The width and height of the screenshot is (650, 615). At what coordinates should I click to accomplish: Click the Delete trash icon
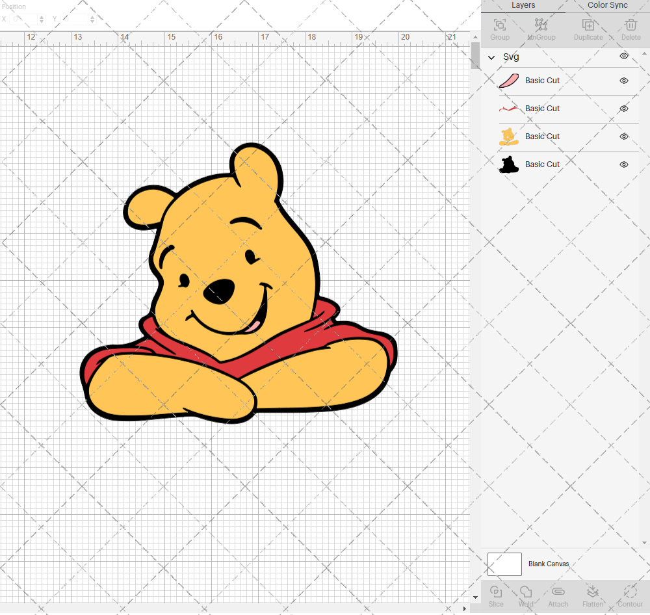(631, 25)
